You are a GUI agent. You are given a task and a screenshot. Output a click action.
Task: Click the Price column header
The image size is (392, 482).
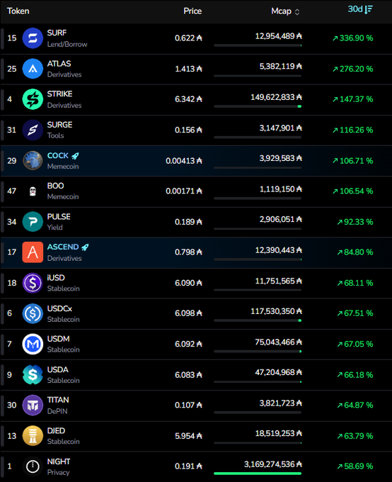click(192, 11)
